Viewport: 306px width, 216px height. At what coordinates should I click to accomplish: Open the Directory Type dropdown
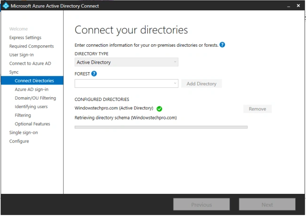(x=126, y=62)
